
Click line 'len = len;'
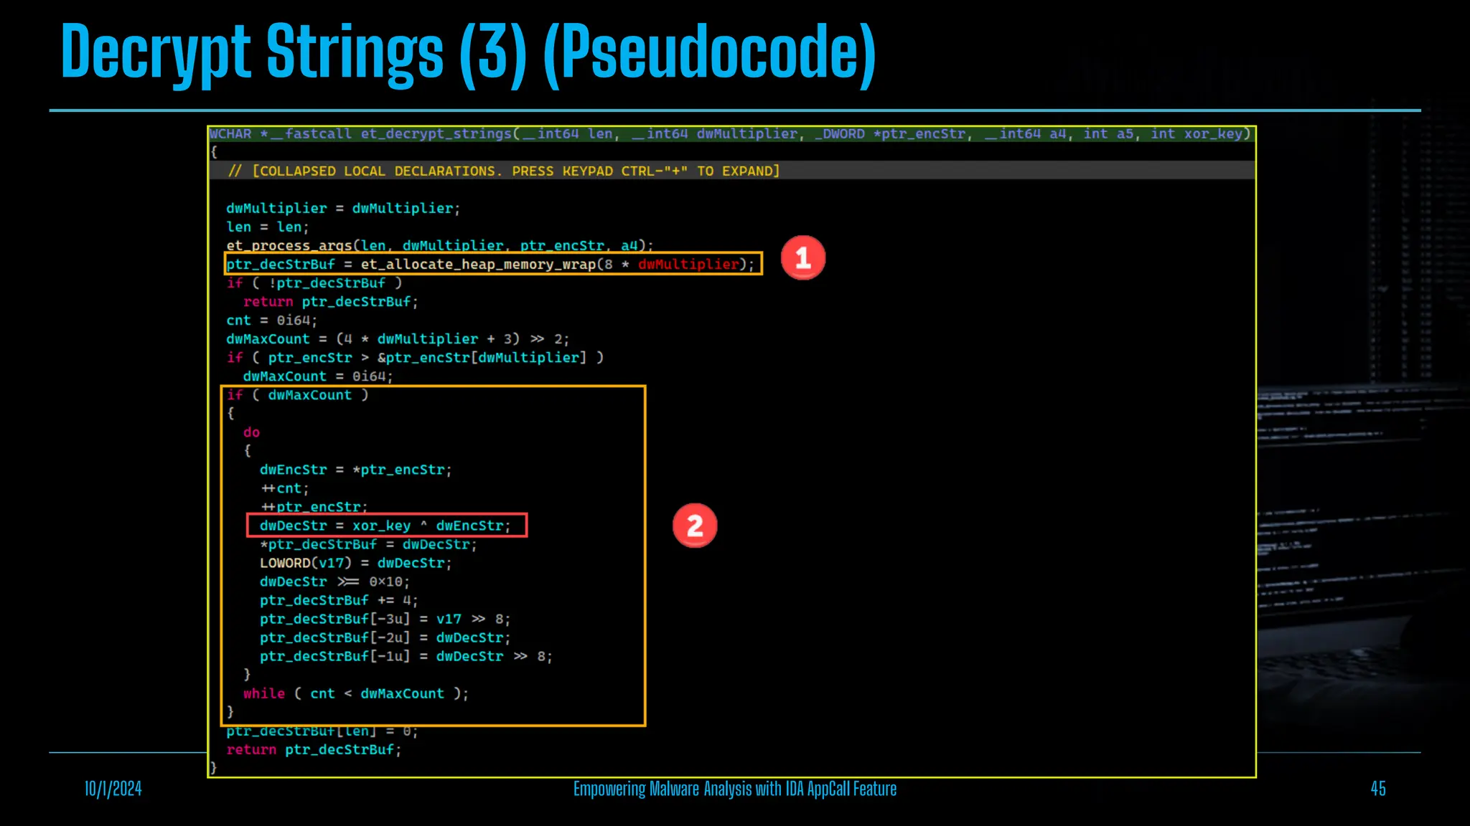point(267,227)
